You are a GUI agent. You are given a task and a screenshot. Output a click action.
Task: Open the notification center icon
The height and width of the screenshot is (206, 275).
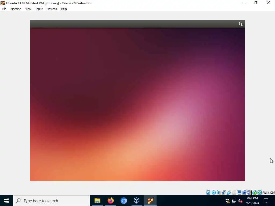pos(266,201)
